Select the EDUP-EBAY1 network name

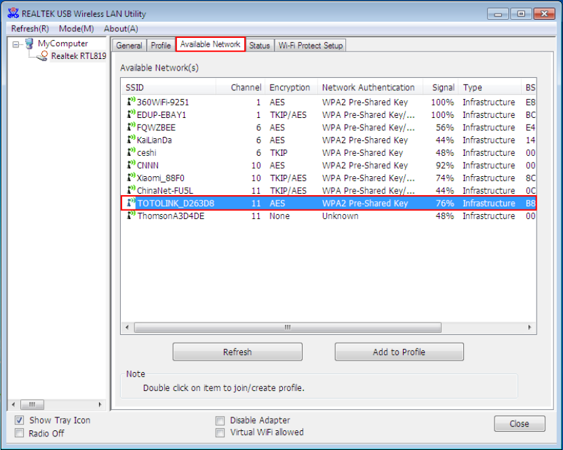(161, 115)
